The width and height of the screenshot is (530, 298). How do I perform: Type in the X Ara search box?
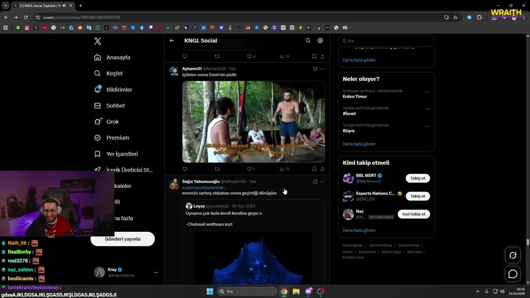386,41
